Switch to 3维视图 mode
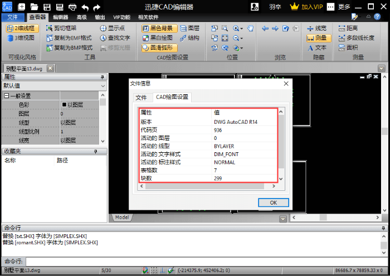Image resolution: width=390 pixels, height=276 pixels. (x=21, y=38)
